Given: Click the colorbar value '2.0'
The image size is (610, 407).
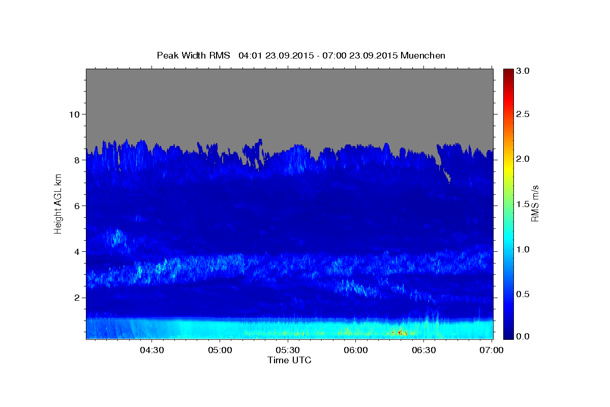Looking at the screenshot, I should (523, 159).
